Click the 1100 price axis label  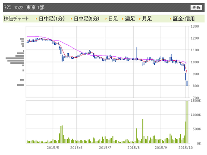coord(195,50)
